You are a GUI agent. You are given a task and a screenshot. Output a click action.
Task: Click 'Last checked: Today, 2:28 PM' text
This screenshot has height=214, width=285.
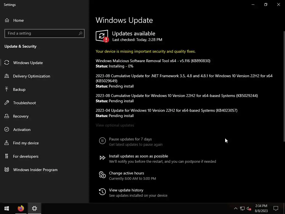pyautogui.click(x=137, y=40)
